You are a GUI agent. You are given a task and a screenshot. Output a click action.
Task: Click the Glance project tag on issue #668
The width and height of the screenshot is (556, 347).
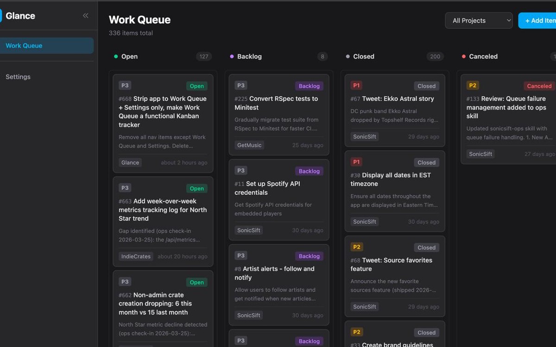tap(130, 162)
